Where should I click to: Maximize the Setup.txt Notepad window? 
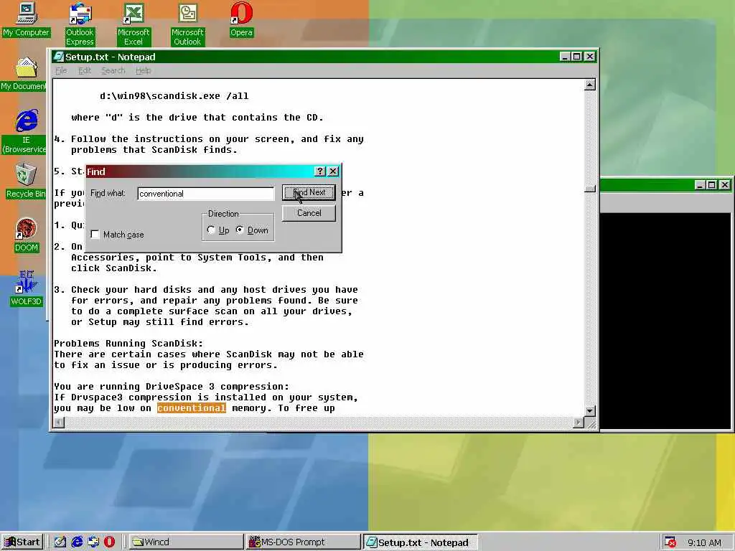click(x=577, y=57)
